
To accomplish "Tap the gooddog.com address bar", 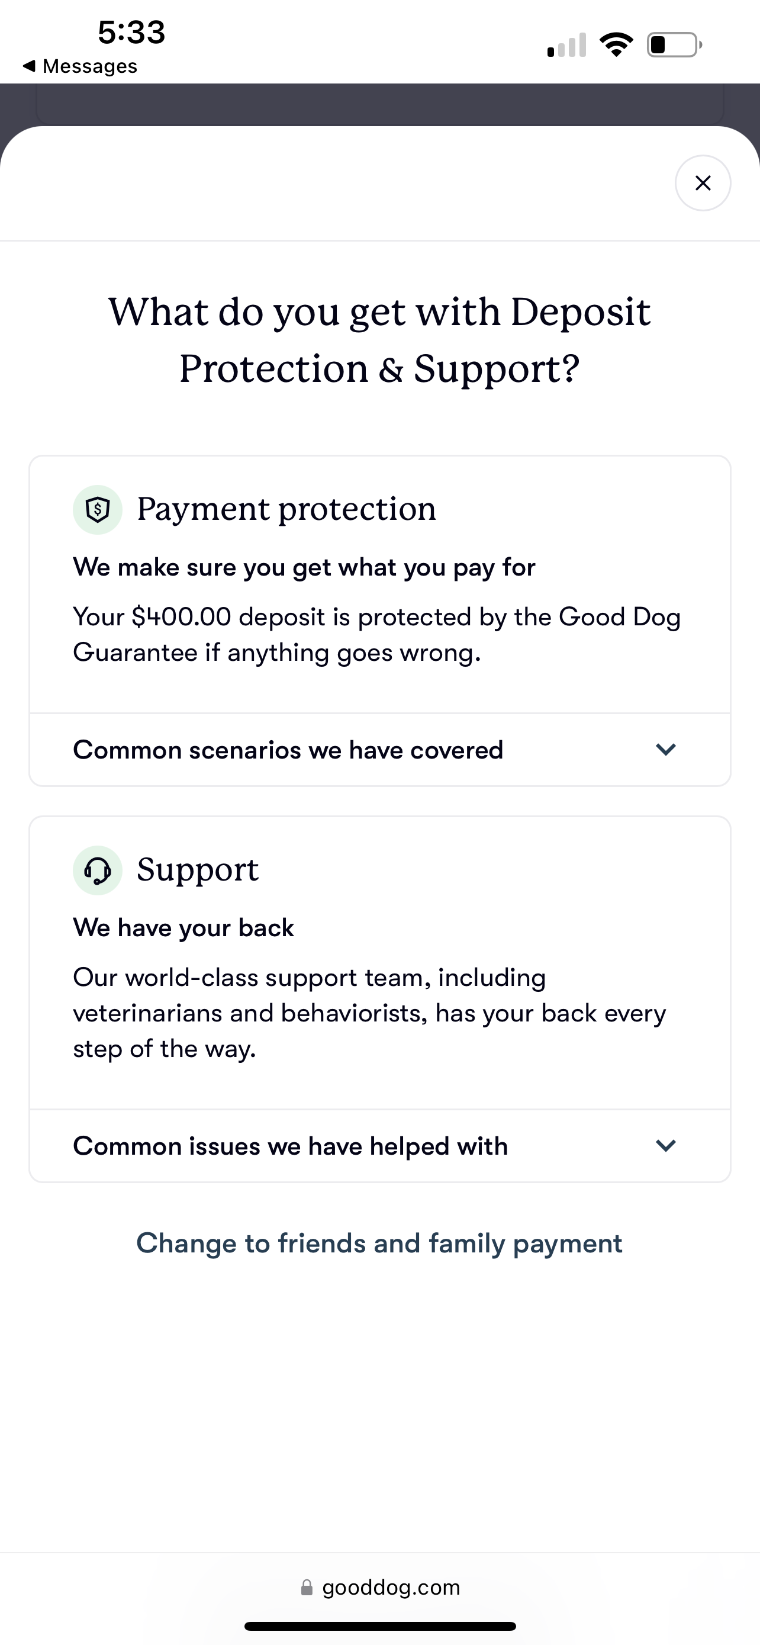I will point(379,1587).
